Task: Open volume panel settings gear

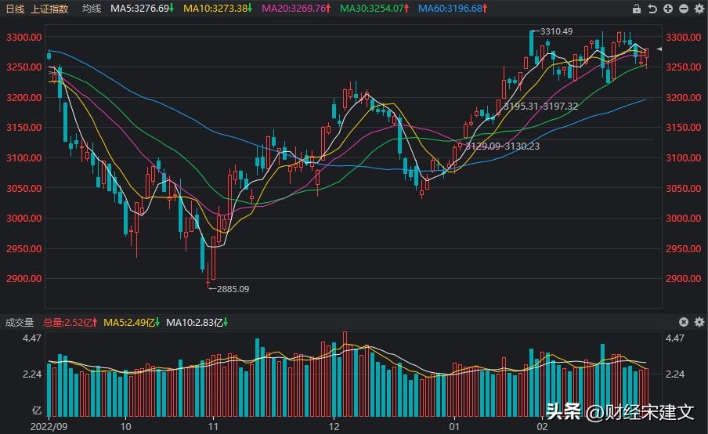Action: [x=697, y=322]
